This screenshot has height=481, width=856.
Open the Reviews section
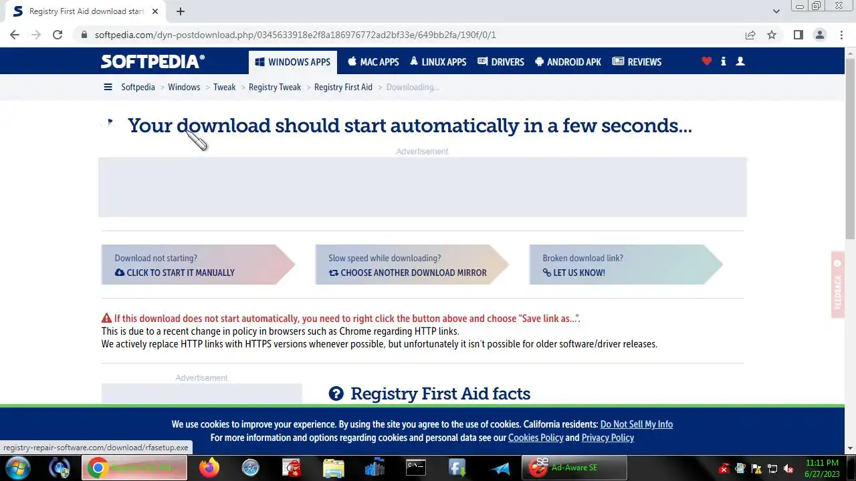(x=637, y=61)
